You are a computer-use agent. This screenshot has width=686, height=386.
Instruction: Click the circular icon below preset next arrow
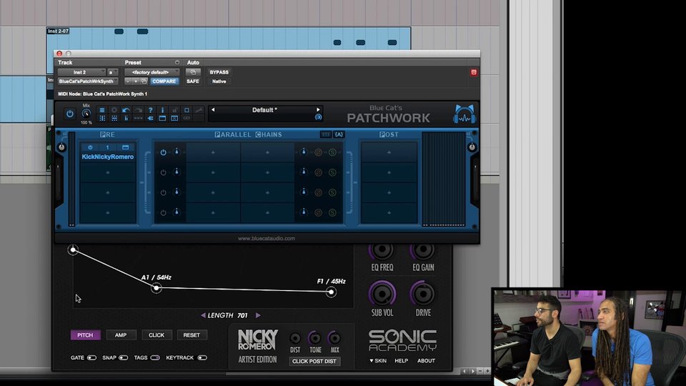pyautogui.click(x=318, y=117)
